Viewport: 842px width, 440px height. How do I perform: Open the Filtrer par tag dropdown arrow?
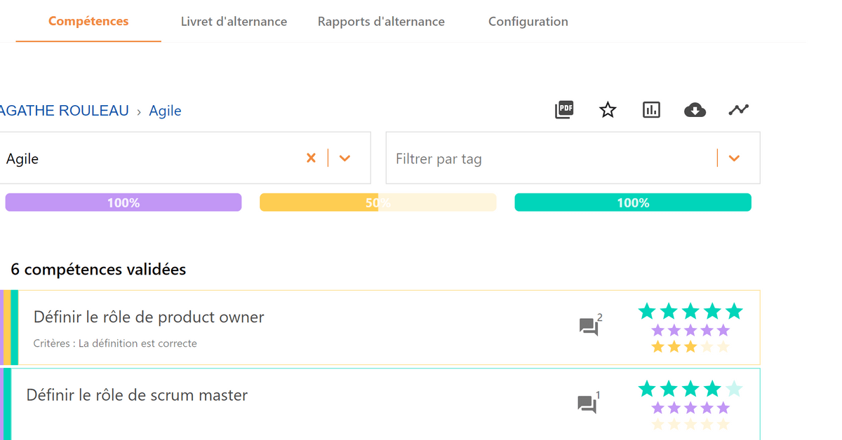coord(735,158)
